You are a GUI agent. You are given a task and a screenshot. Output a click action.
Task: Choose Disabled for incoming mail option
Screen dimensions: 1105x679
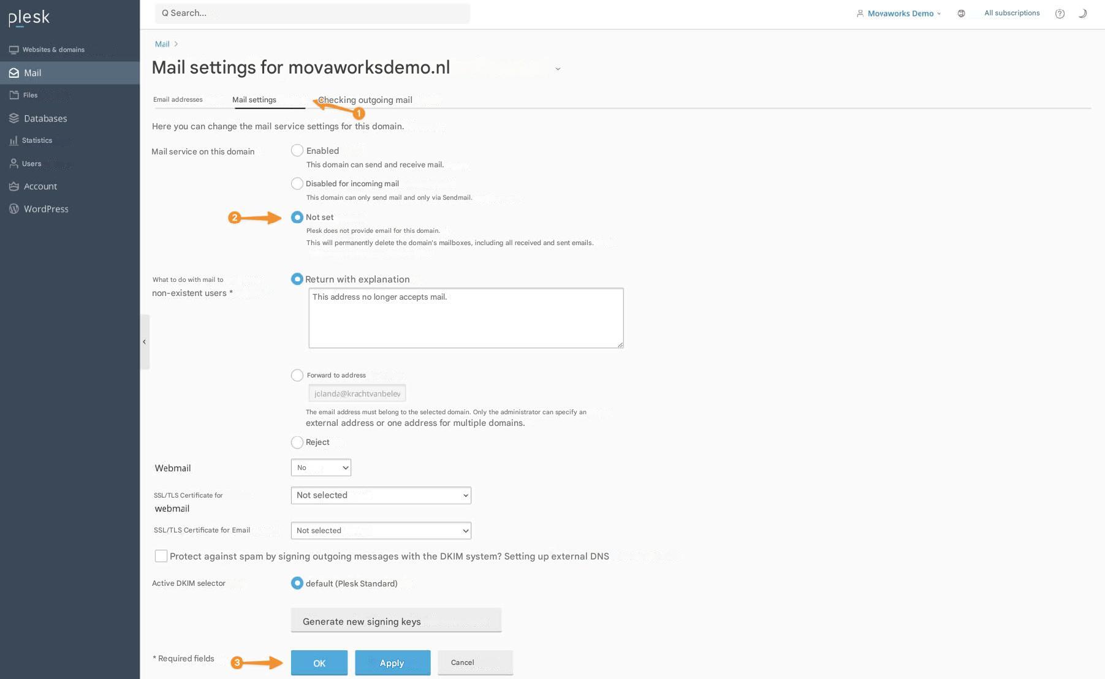pyautogui.click(x=297, y=183)
